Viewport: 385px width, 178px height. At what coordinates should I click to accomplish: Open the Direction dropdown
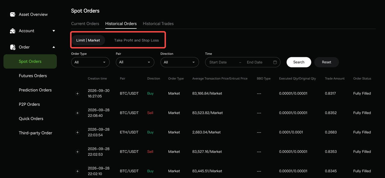pyautogui.click(x=180, y=62)
